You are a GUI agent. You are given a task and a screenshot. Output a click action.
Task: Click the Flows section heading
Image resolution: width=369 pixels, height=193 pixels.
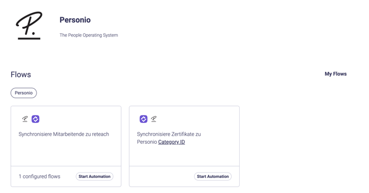pyautogui.click(x=21, y=75)
